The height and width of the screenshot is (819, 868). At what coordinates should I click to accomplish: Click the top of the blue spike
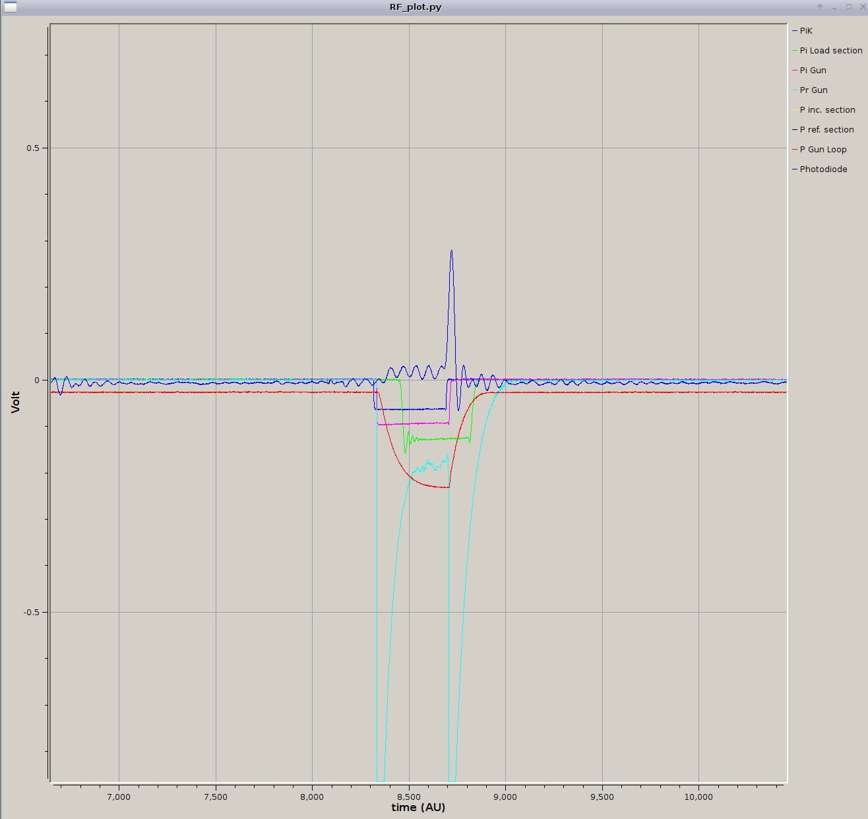pyautogui.click(x=451, y=251)
